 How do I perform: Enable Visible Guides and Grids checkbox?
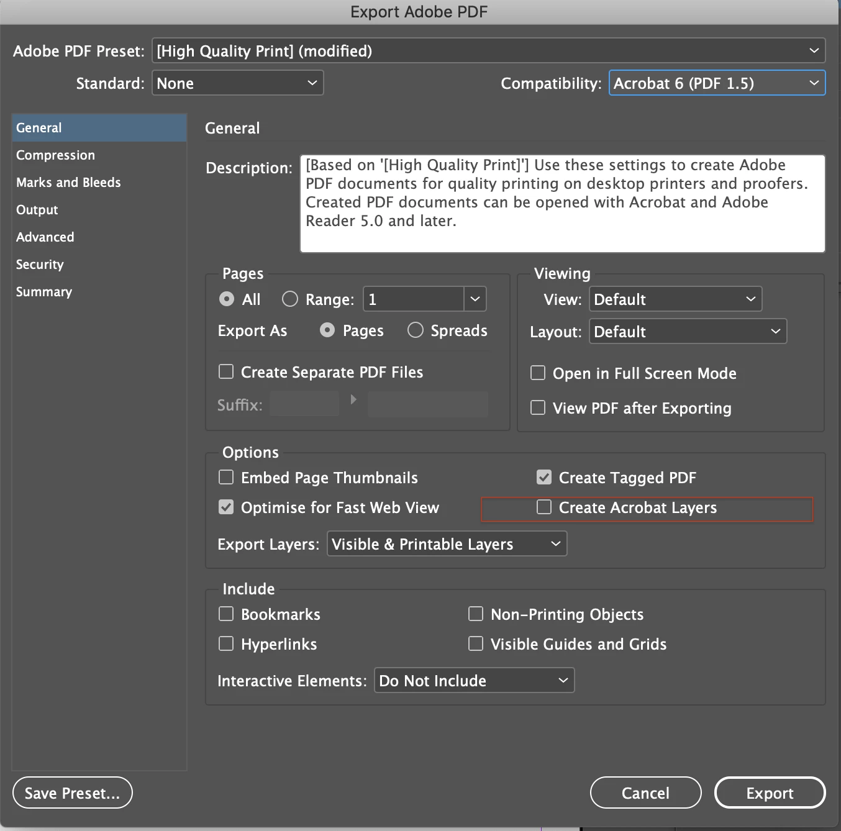pyautogui.click(x=476, y=643)
